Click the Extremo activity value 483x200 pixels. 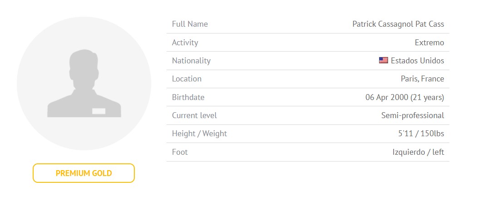[429, 43]
